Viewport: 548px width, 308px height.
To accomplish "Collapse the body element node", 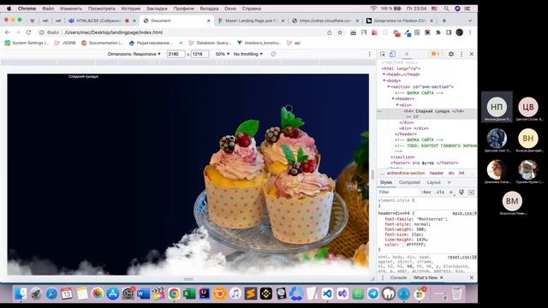I will [x=384, y=80].
